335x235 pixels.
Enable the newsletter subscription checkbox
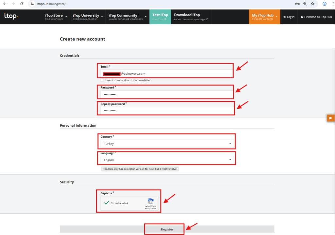102,80
